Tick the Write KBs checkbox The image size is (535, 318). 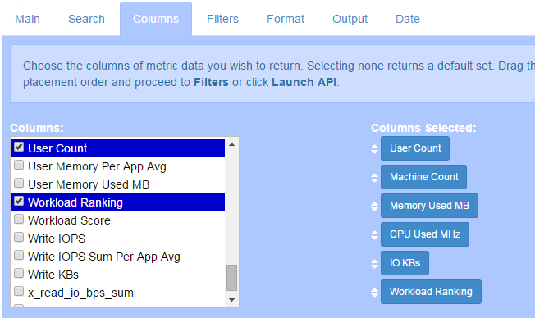point(19,273)
